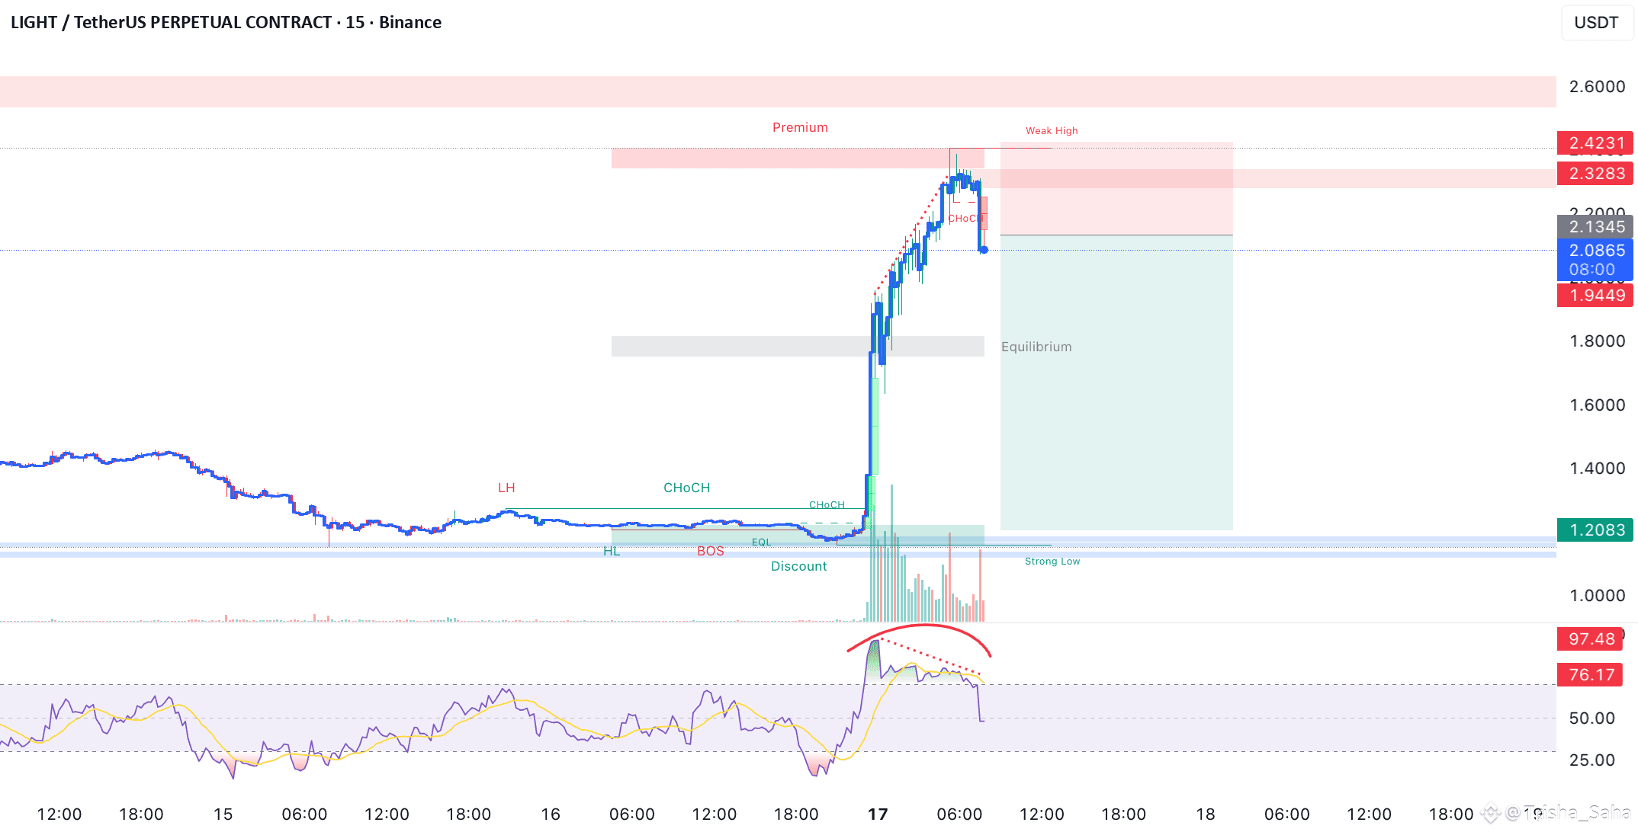Click the red BOS label
This screenshot has height=832, width=1638.
pyautogui.click(x=710, y=552)
